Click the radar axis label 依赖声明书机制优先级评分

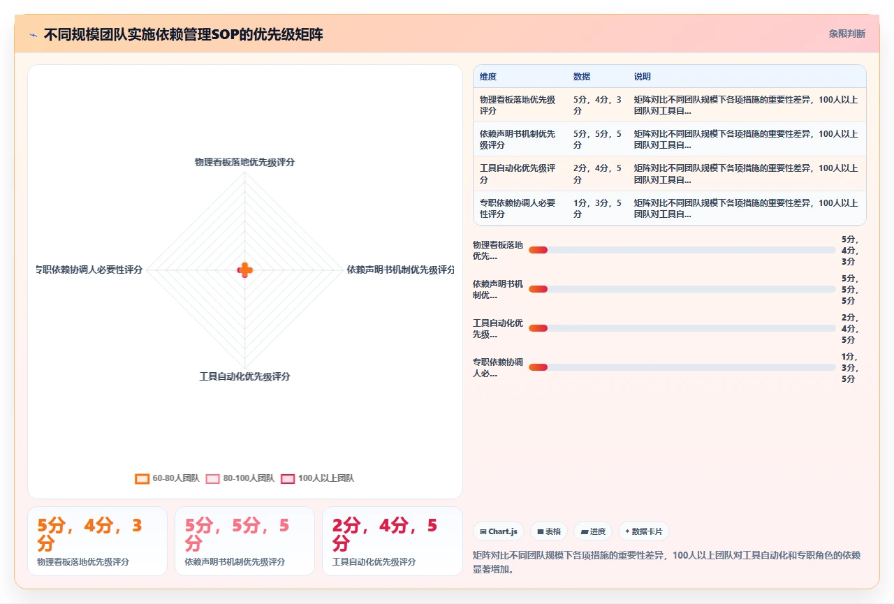point(401,270)
